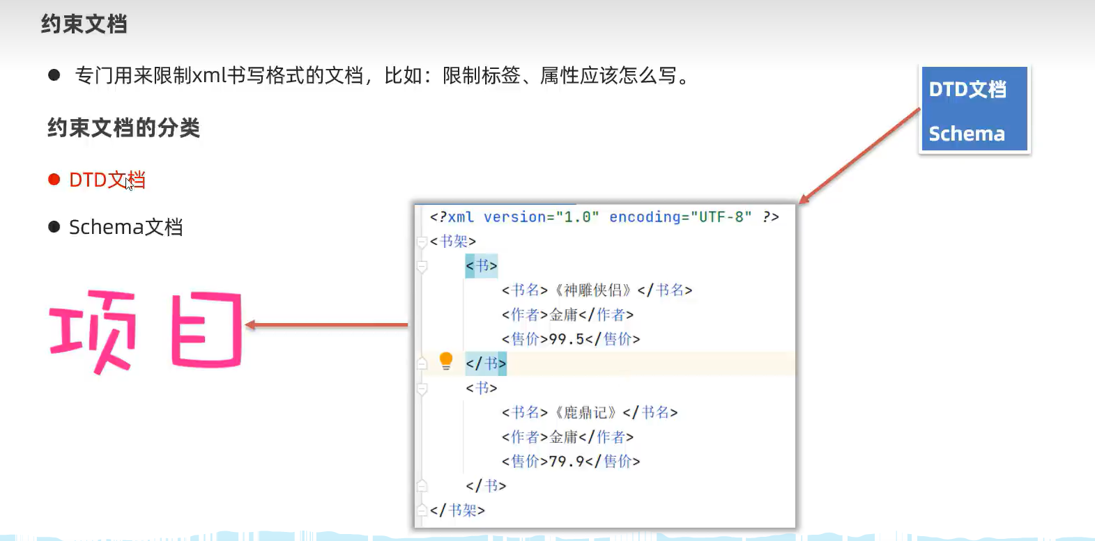1095x541 pixels.
Task: Click the 约束文档的分类 heading
Action: pos(123,127)
